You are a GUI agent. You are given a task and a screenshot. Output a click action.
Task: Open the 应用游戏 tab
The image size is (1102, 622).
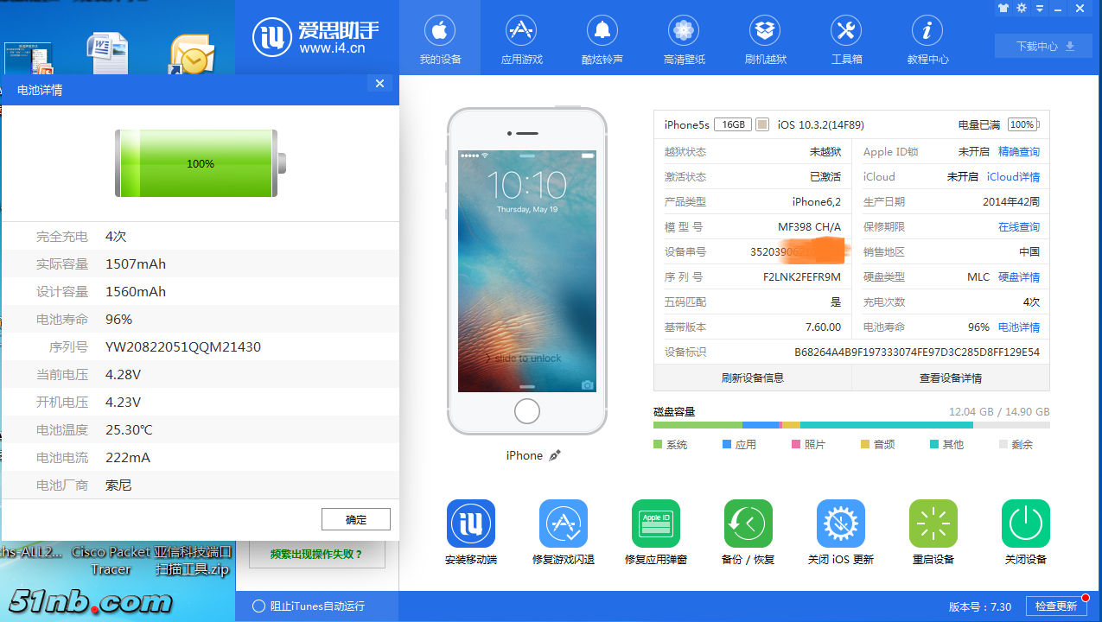click(521, 38)
